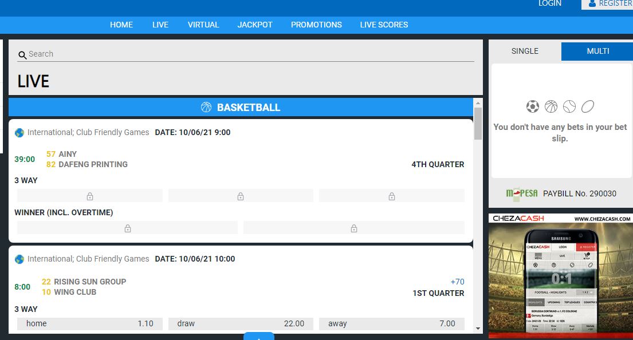633x340 pixels.
Task: Open the +70 more markets link
Action: point(457,282)
